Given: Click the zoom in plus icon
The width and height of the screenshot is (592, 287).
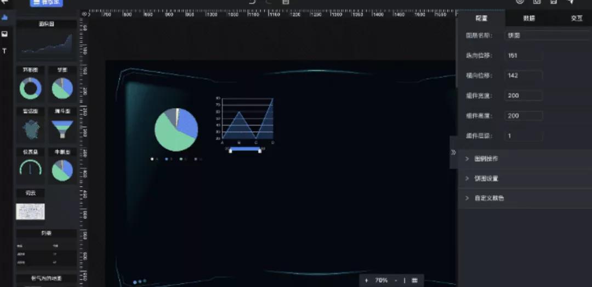Looking at the screenshot, I should [366, 280].
